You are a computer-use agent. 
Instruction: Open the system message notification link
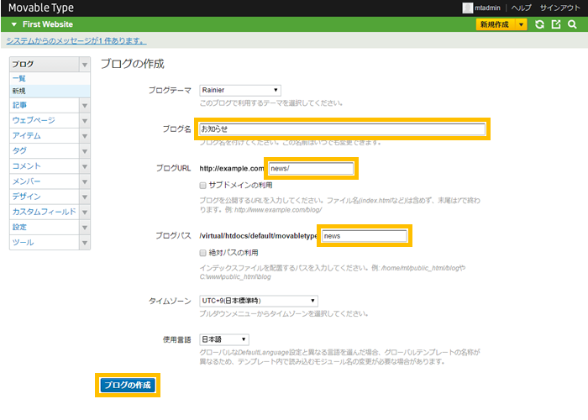[x=76, y=40]
